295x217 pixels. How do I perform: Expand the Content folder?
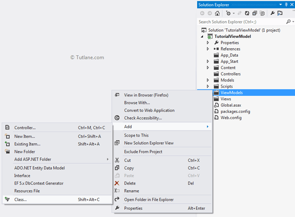coord(208,68)
